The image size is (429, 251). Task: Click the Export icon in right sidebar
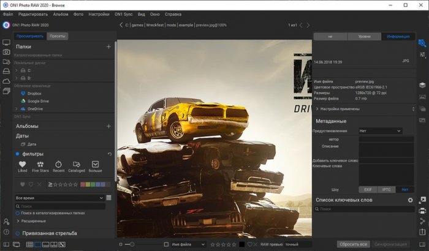point(422,231)
